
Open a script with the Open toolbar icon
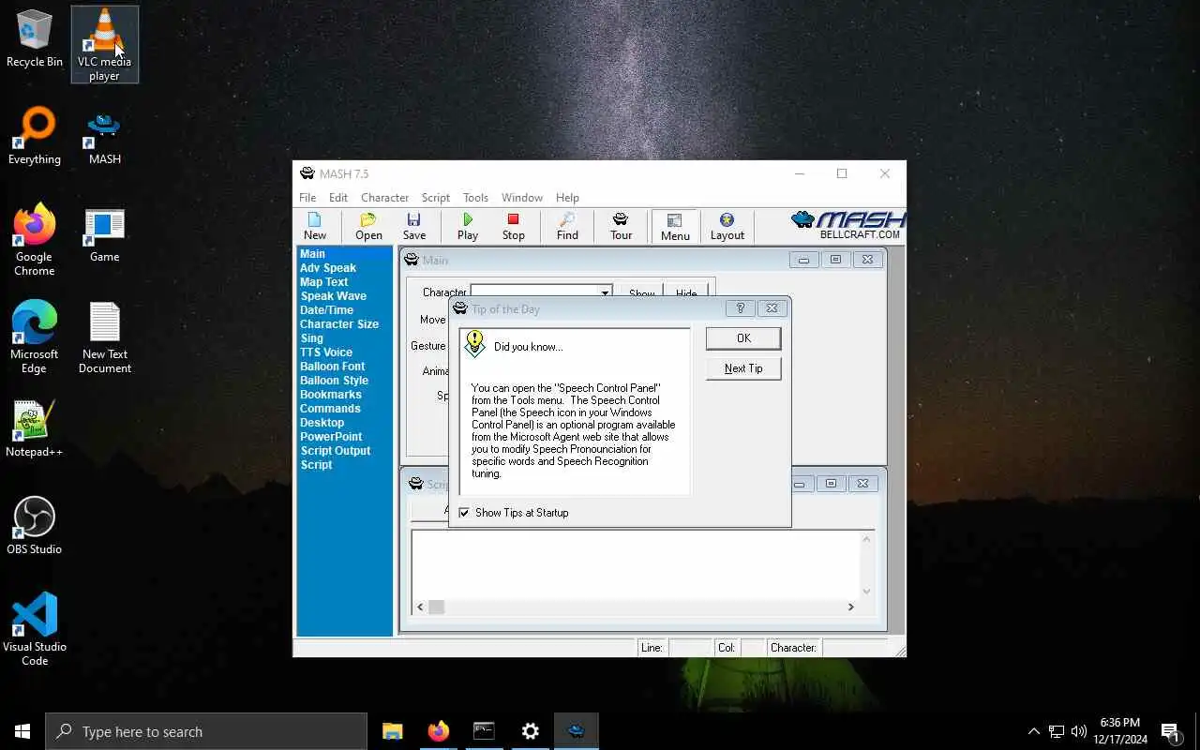click(368, 226)
